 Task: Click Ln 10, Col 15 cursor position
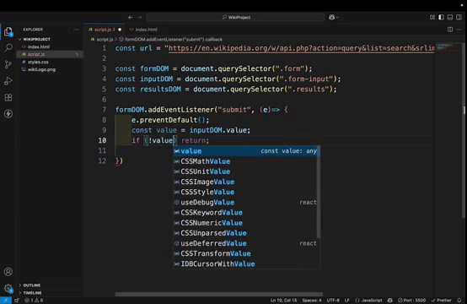click(x=283, y=300)
